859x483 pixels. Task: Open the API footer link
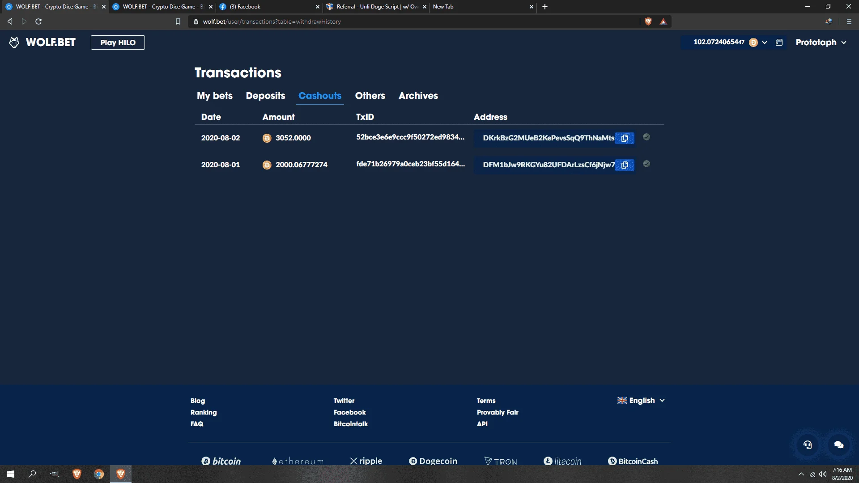pyautogui.click(x=482, y=424)
